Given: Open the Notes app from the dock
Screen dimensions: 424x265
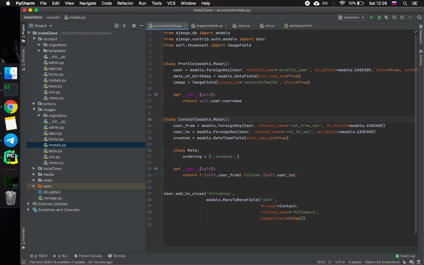Looking at the screenshot, I should [11, 124].
